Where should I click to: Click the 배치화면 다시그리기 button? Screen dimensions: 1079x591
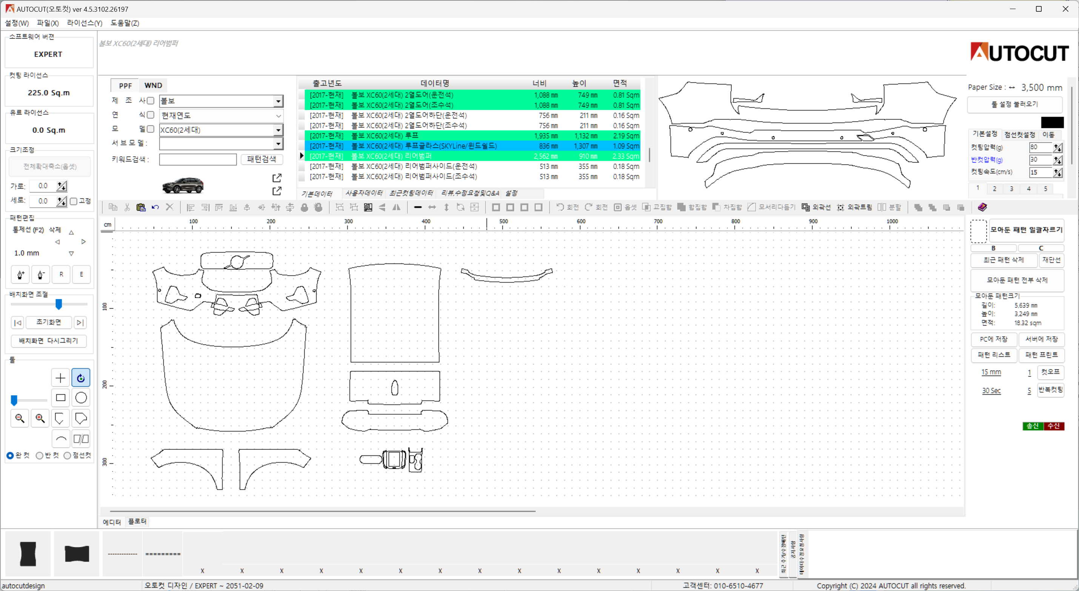click(x=49, y=341)
